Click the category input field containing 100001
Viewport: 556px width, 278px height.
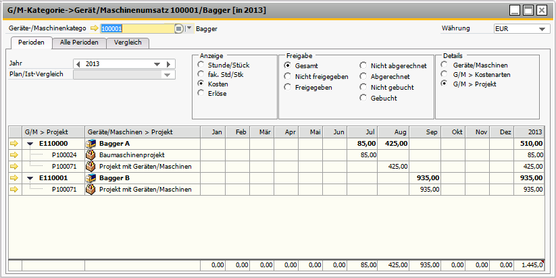pos(136,29)
